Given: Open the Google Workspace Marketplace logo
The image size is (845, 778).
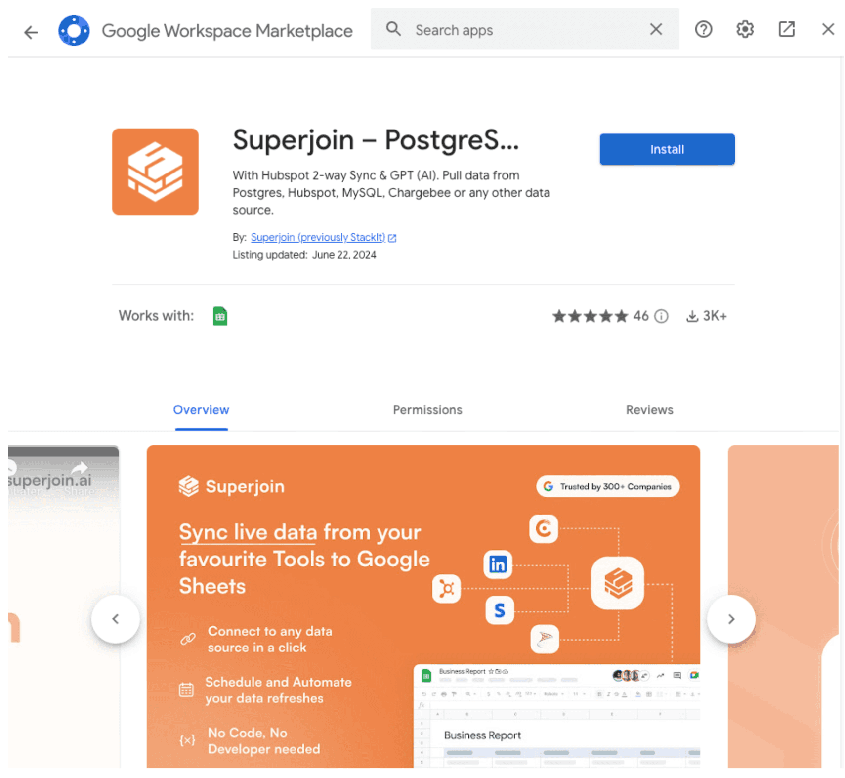Looking at the screenshot, I should click(74, 31).
